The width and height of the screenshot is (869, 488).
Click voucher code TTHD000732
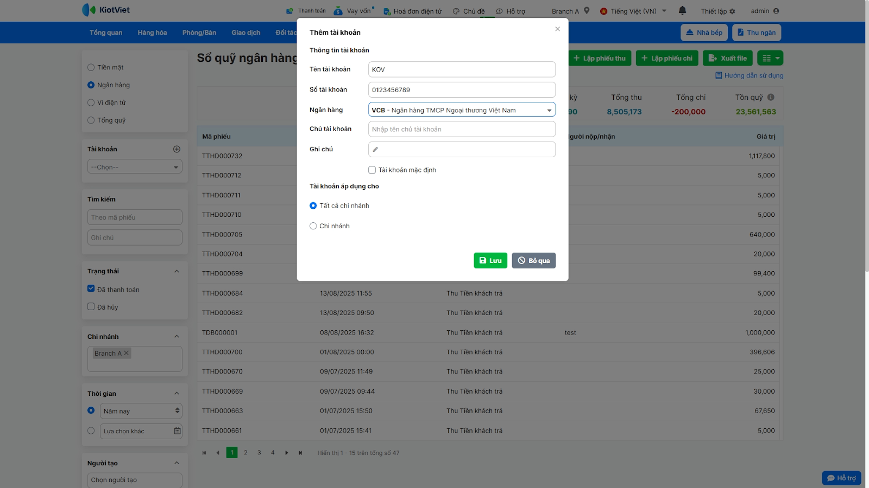click(x=222, y=156)
